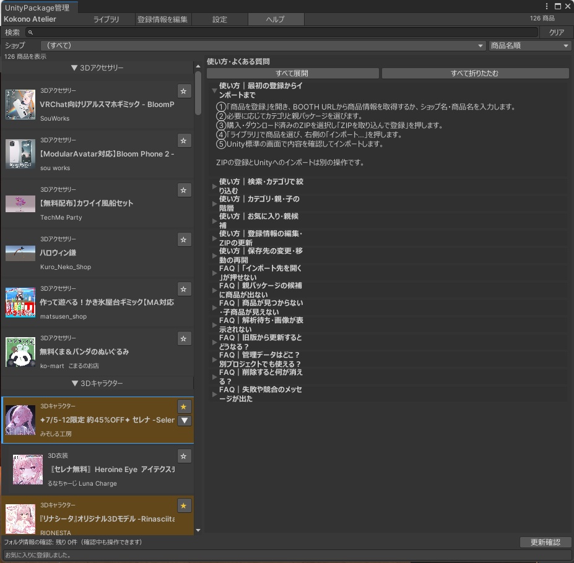Select the ハロウィン鎌 item title

click(58, 253)
